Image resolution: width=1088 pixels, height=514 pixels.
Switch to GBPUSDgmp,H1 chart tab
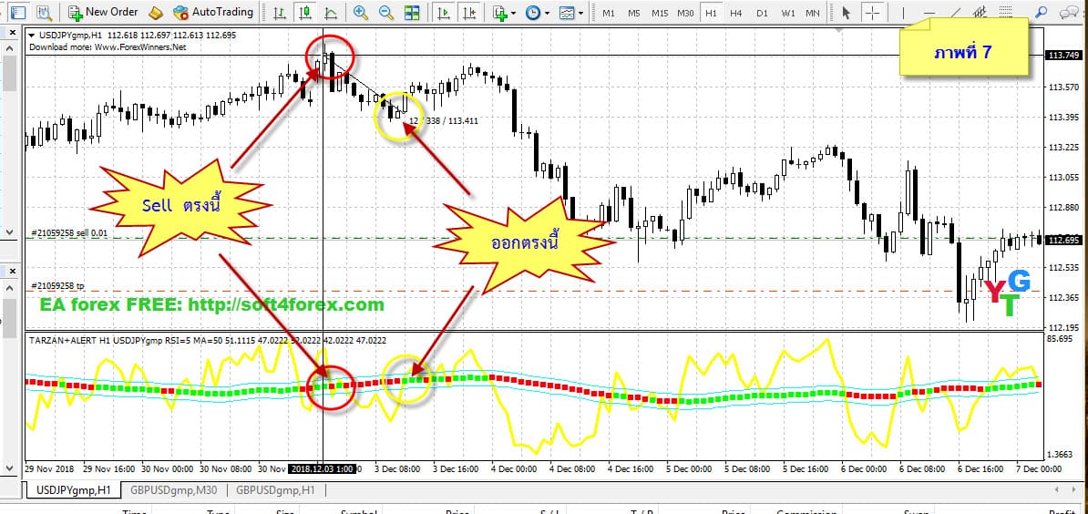click(275, 489)
